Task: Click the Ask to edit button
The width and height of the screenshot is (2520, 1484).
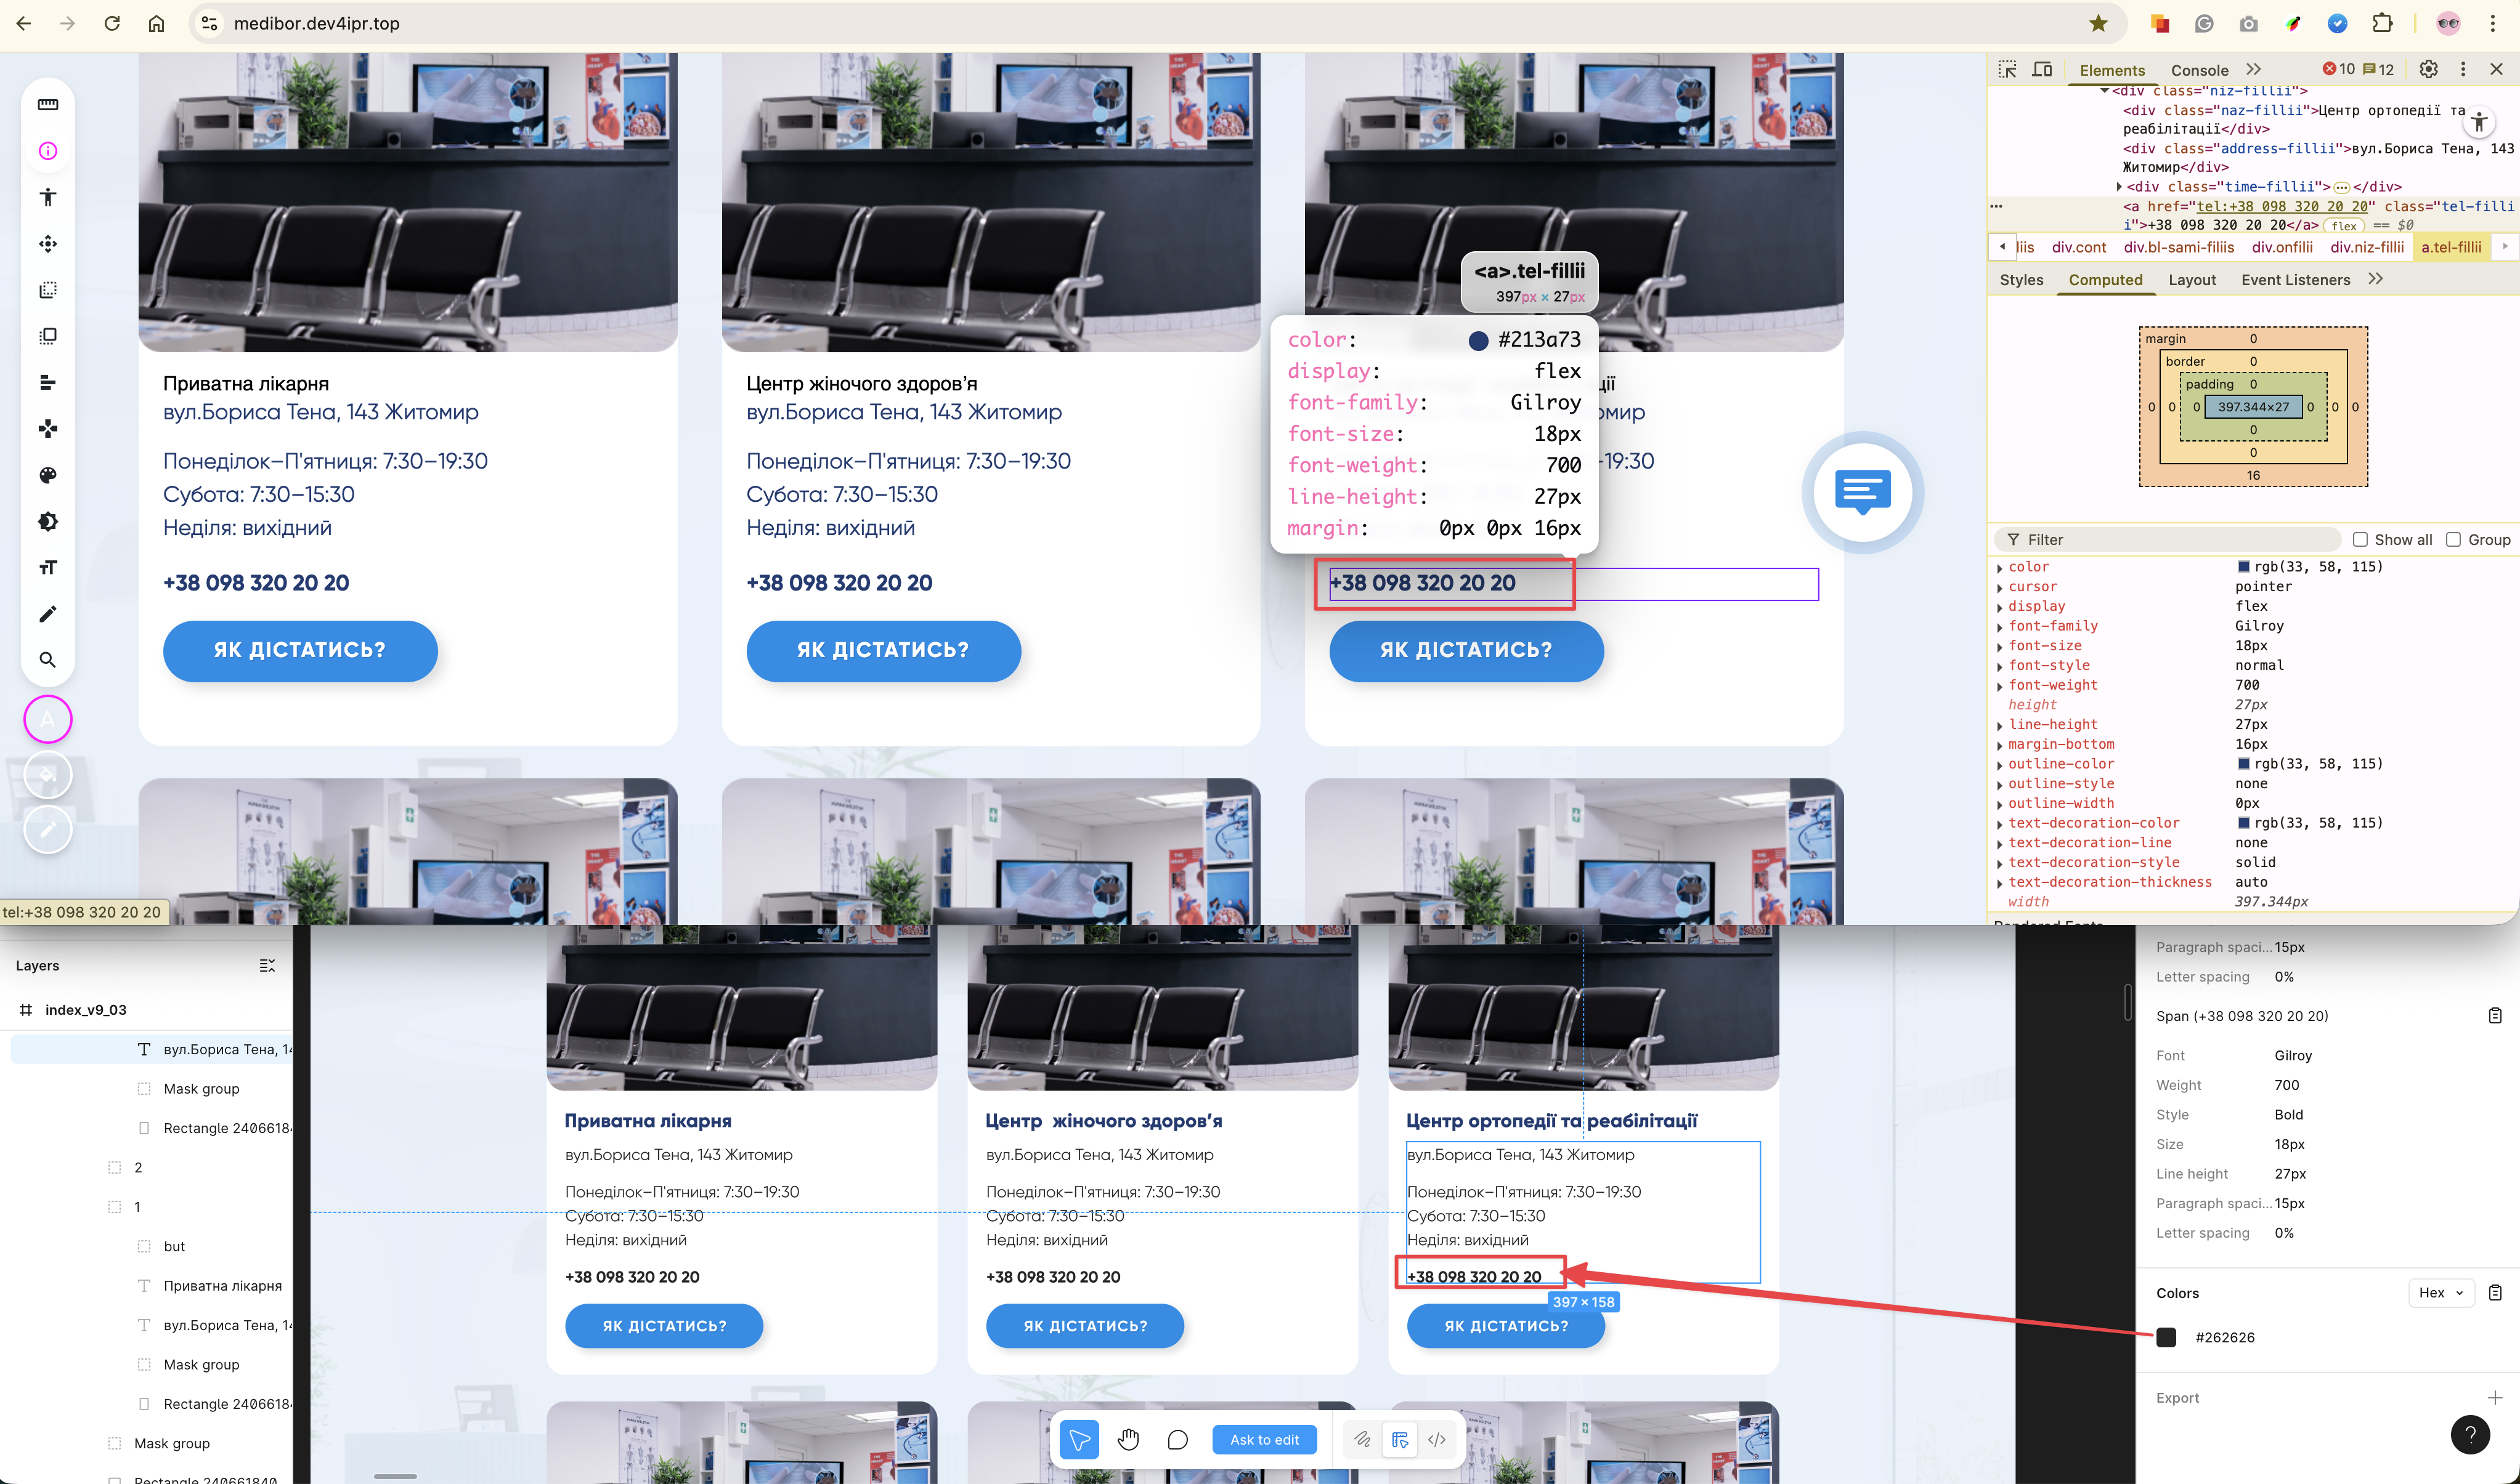Action: click(1264, 1439)
